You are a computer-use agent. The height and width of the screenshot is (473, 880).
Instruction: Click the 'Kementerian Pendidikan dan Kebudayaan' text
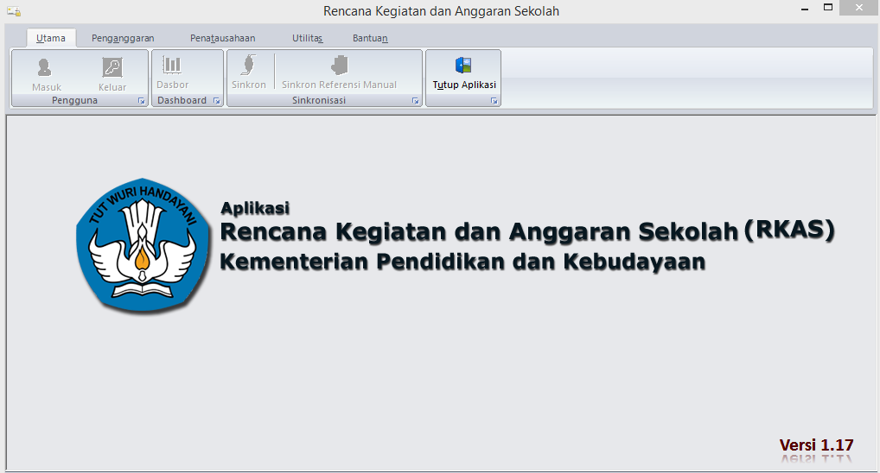coord(462,262)
